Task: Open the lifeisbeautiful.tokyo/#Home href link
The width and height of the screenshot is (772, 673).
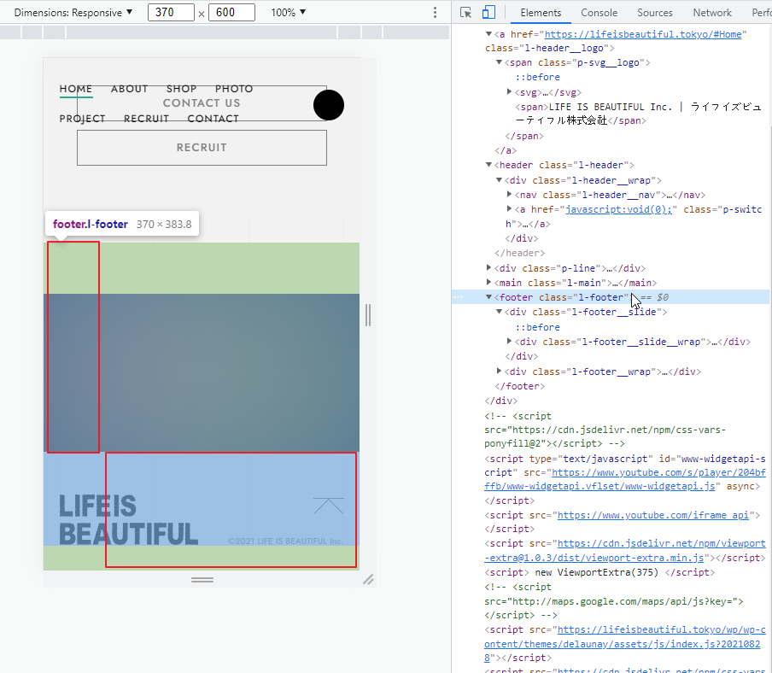Action: [x=643, y=34]
